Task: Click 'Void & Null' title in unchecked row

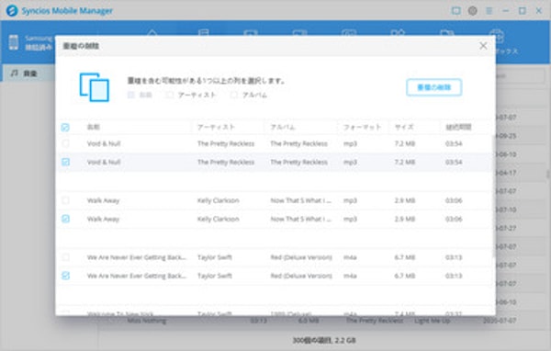Action: (x=104, y=143)
